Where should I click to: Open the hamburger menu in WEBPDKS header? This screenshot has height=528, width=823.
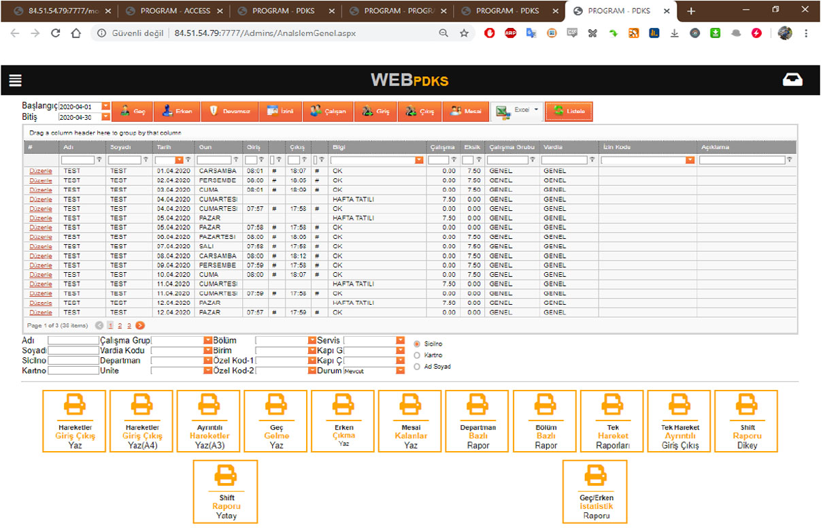[x=15, y=80]
